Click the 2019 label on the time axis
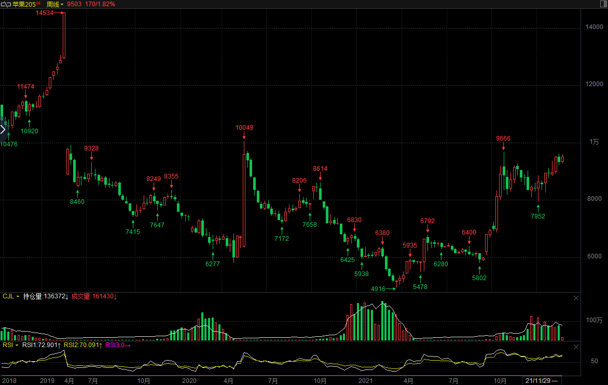The height and width of the screenshot is (385, 608). pyautogui.click(x=47, y=381)
